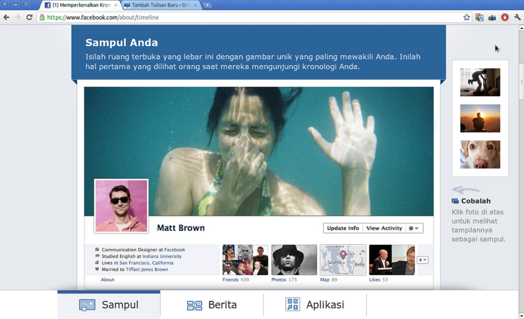
Task: Minimize the browser window
Action: tap(15, 4)
